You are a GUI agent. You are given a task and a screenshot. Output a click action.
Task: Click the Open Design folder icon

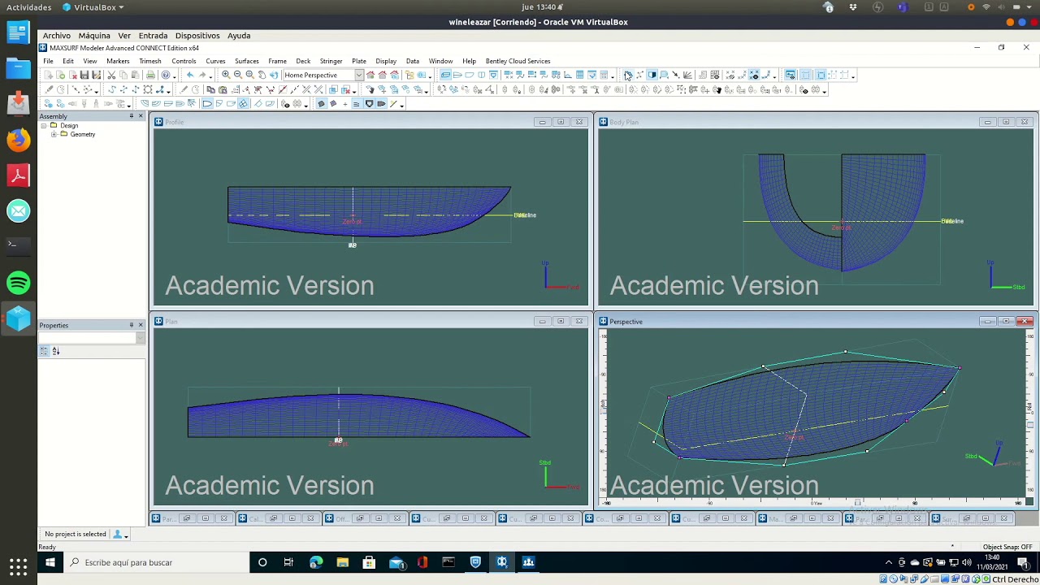click(x=61, y=75)
